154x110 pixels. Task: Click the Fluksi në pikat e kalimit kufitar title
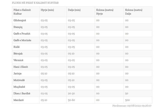(35, 3)
